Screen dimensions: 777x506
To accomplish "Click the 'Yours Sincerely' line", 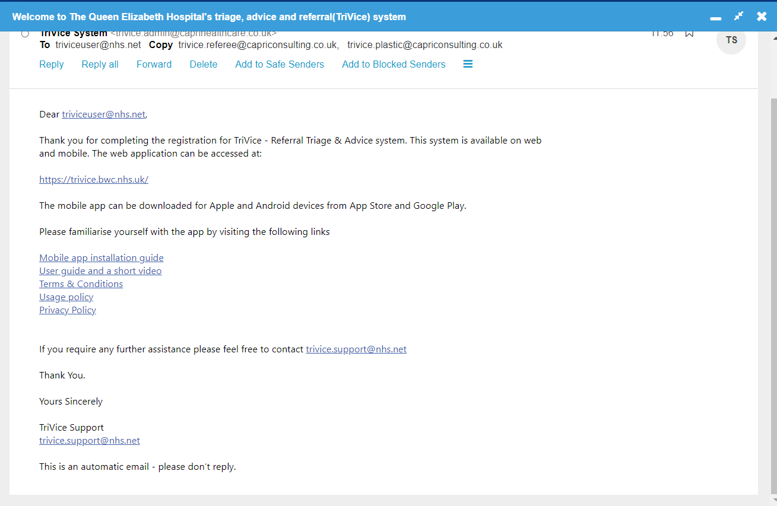I will click(x=71, y=402).
